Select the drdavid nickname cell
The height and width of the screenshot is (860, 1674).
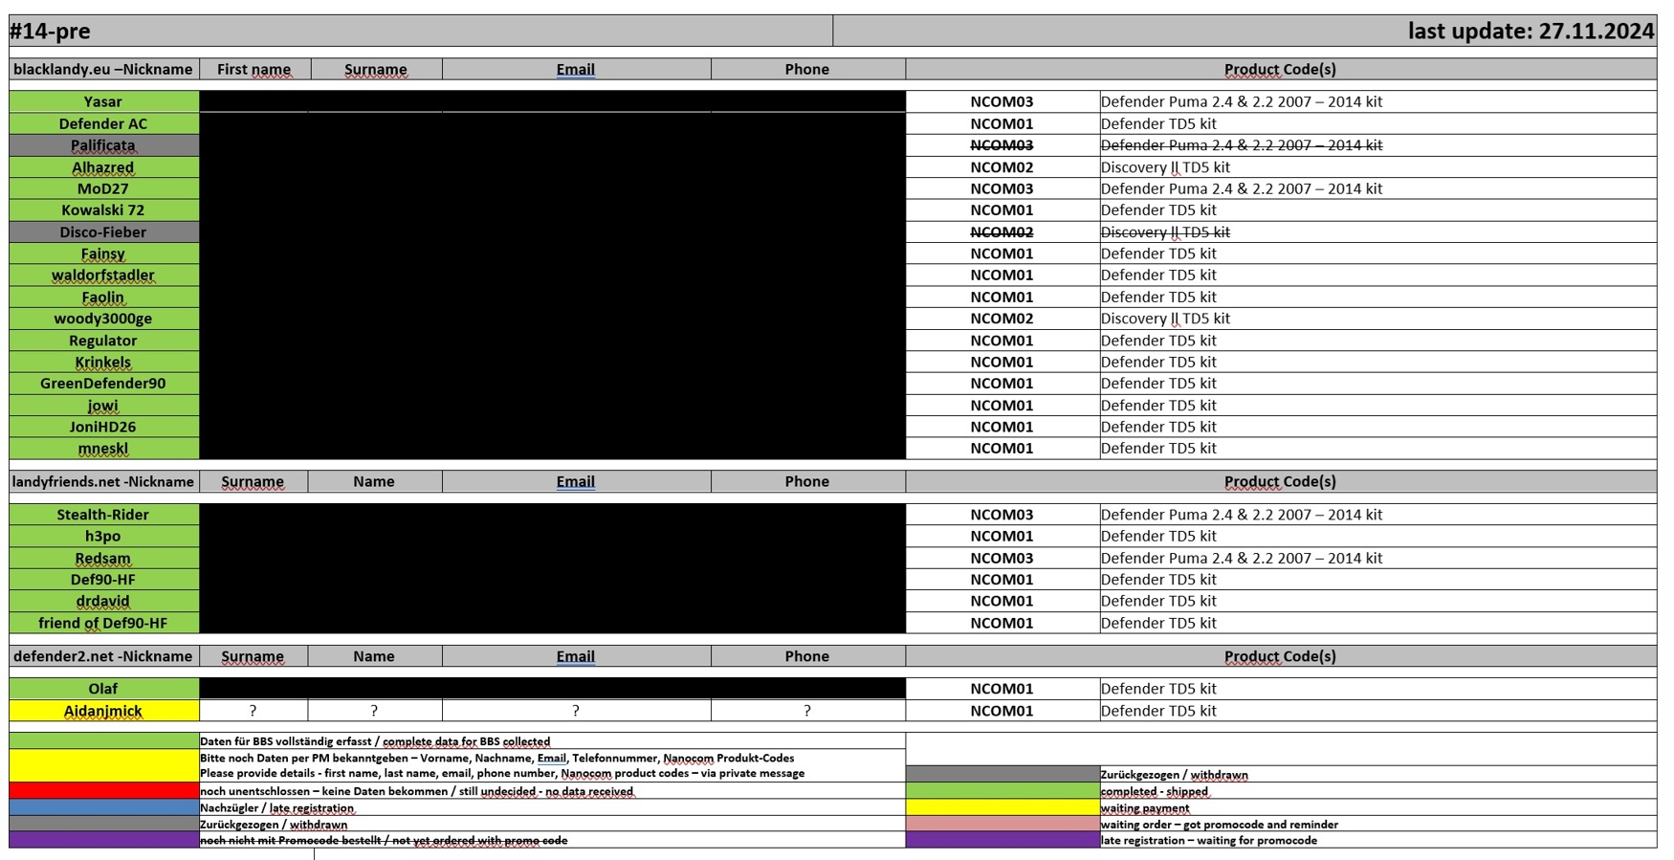[103, 601]
